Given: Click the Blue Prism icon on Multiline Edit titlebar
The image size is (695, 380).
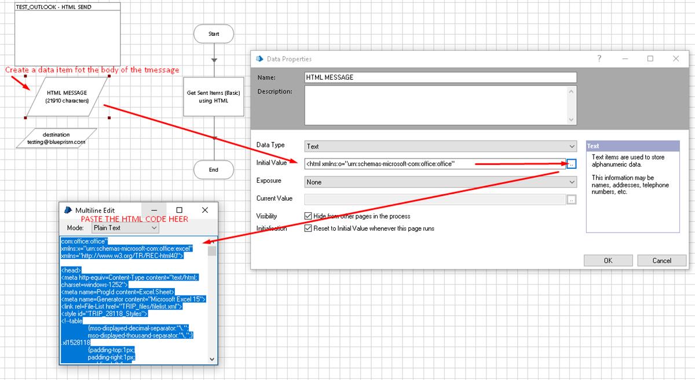Looking at the screenshot, I should [x=67, y=210].
